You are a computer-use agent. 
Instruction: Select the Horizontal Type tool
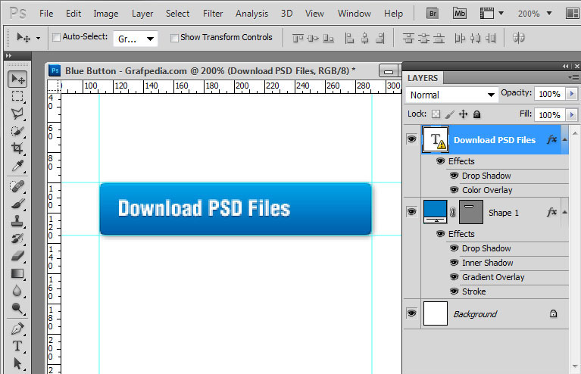pos(17,346)
